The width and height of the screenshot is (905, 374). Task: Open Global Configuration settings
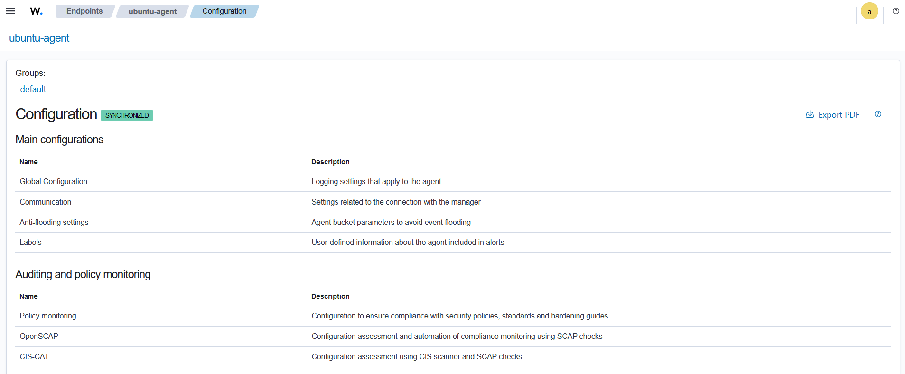[x=54, y=182]
